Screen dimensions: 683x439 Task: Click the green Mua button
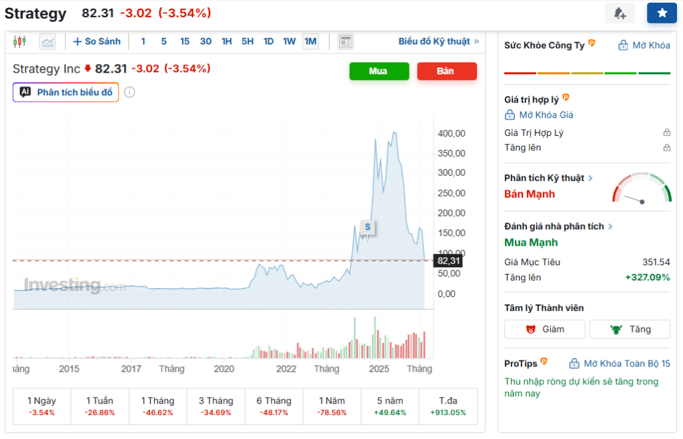pyautogui.click(x=379, y=71)
